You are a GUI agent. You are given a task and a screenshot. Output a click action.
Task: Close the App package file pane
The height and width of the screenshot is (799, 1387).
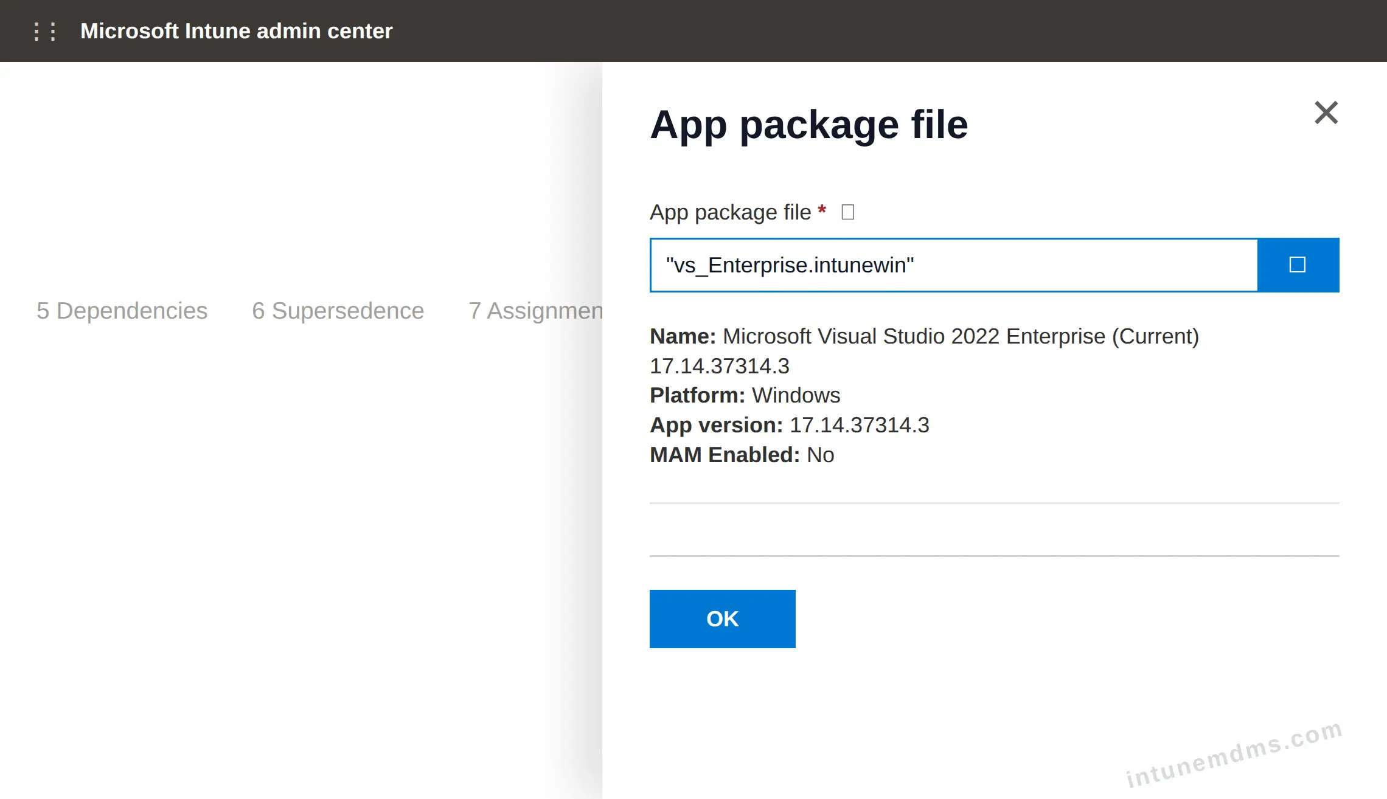[x=1326, y=112]
